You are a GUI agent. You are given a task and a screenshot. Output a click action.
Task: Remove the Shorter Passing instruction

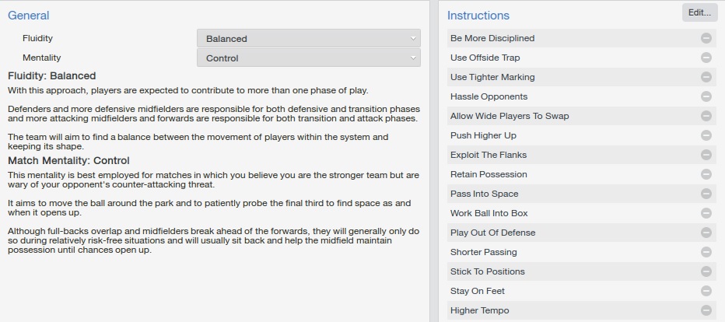coord(706,252)
